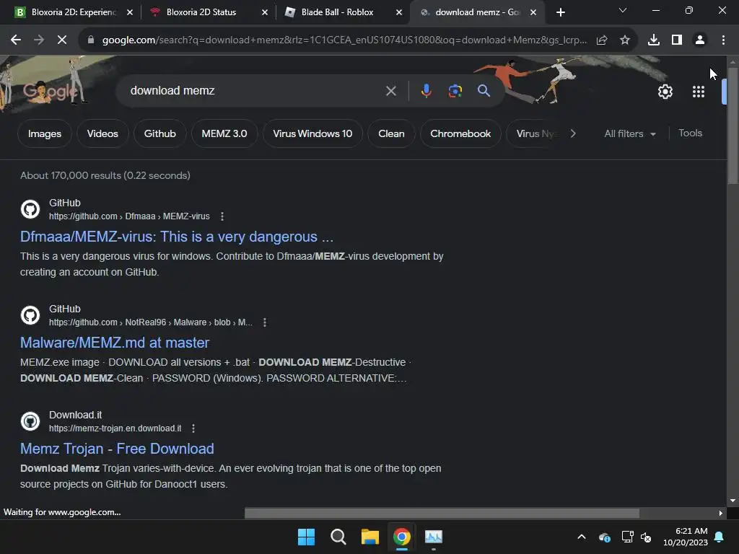This screenshot has height=554, width=739.
Task: Apply the Clean filter chip
Action: pos(391,133)
